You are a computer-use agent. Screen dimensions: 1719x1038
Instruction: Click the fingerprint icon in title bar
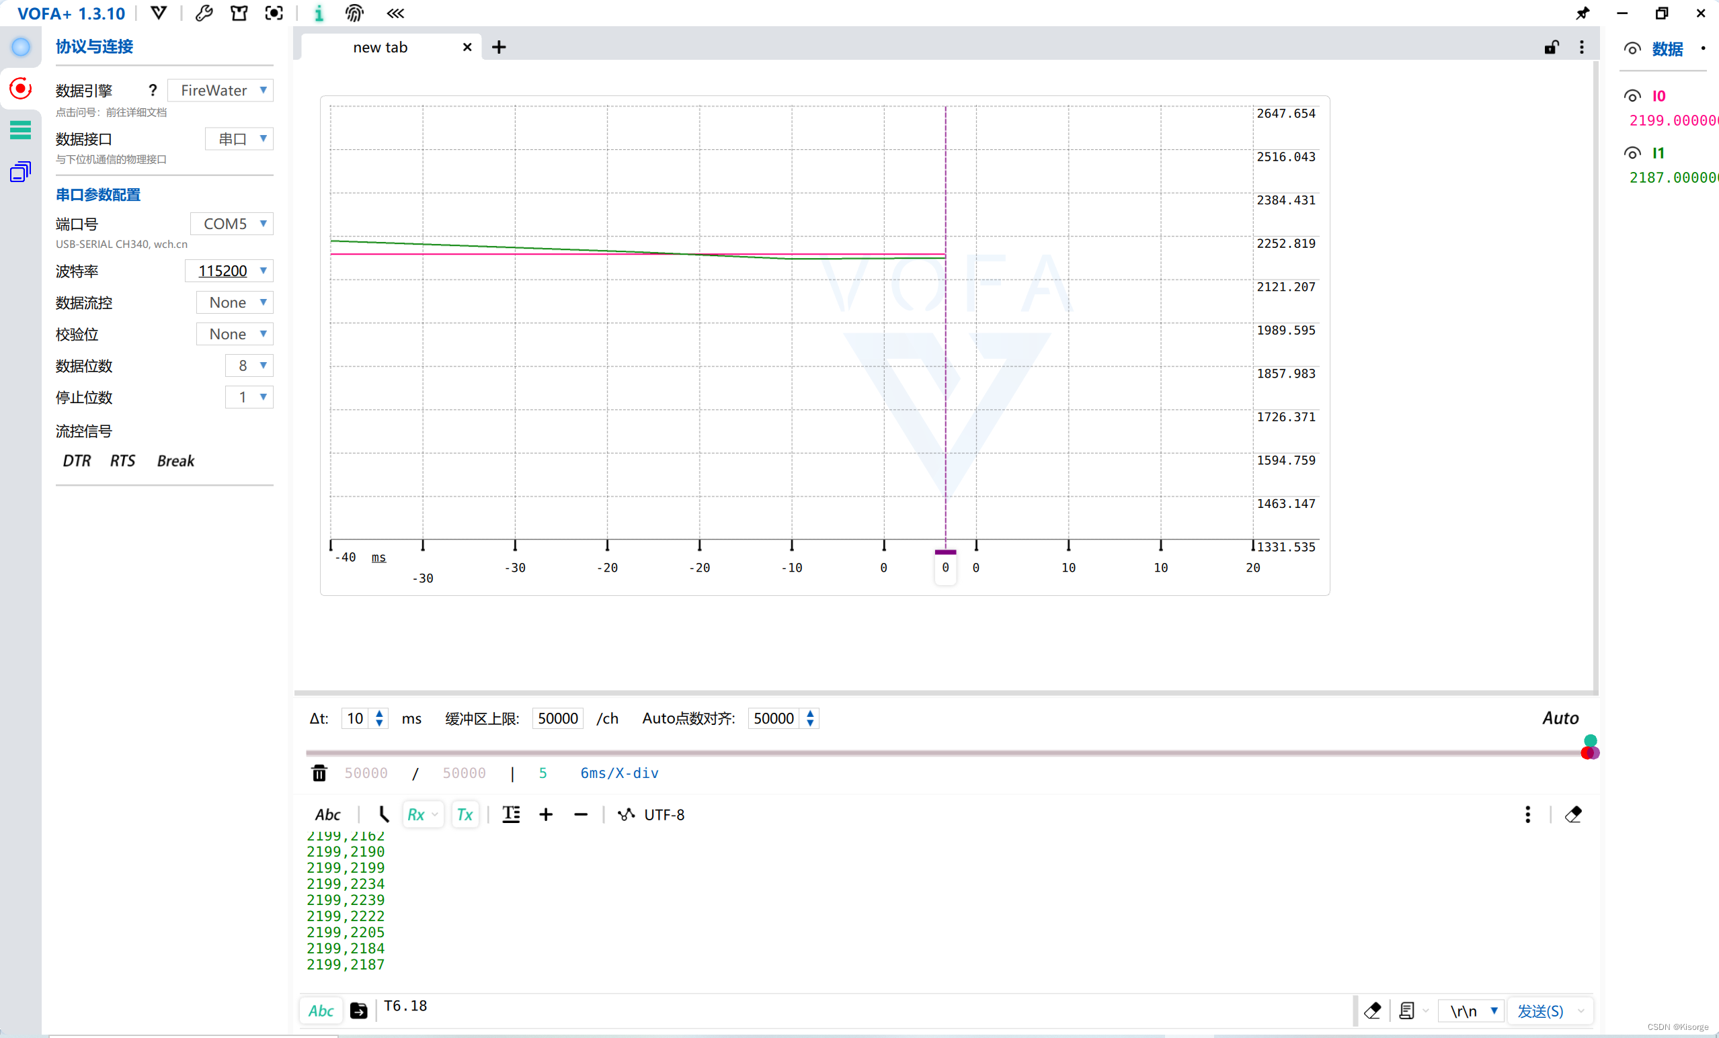point(354,13)
